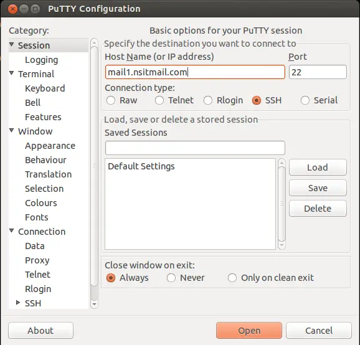The height and width of the screenshot is (345, 360).
Task: Focus the Port input field
Action: [318, 72]
